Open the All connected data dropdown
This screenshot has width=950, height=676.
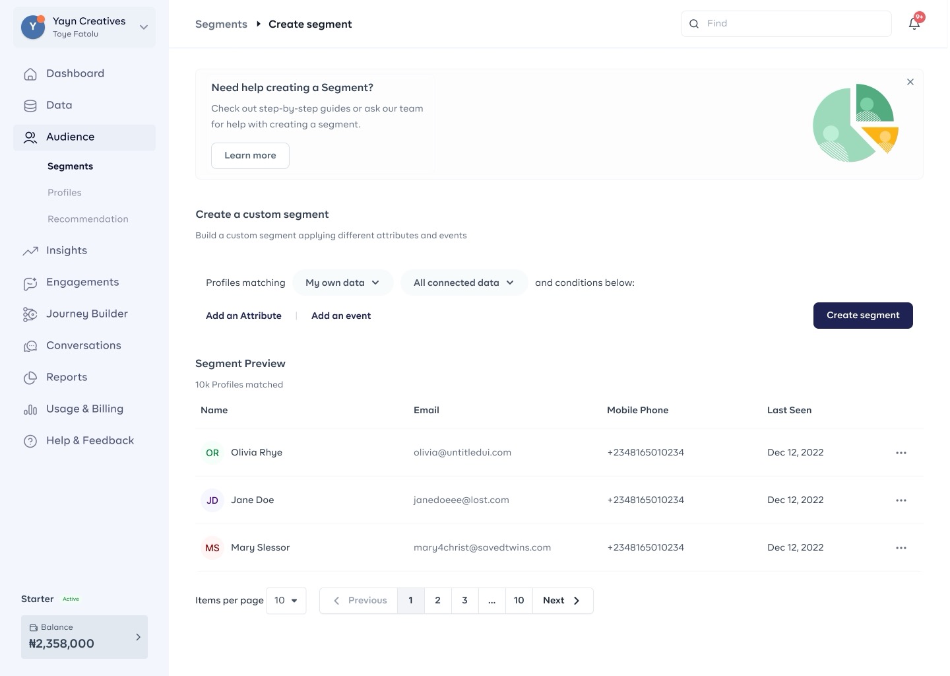point(464,283)
